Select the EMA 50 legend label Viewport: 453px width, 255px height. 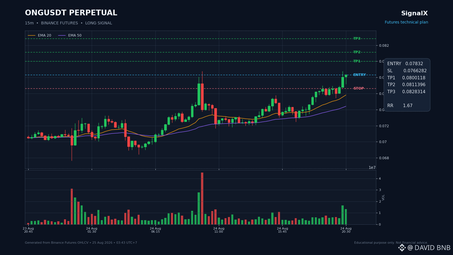click(x=75, y=35)
